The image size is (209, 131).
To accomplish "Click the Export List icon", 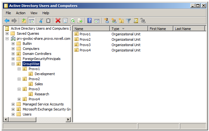I will pos(80,21).
